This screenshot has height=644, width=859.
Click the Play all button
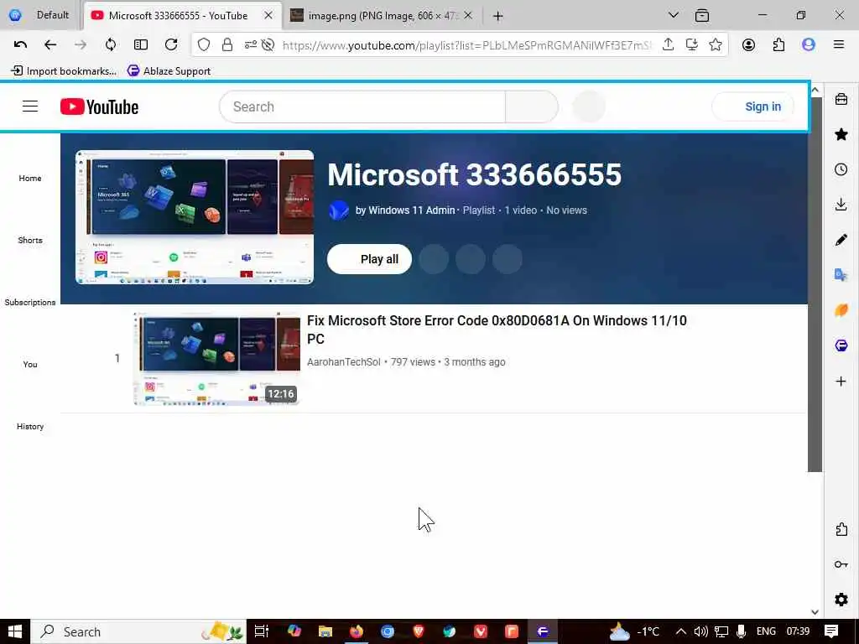tap(369, 259)
